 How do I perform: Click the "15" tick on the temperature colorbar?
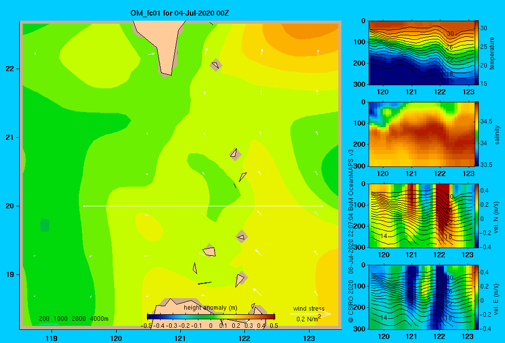(x=484, y=84)
